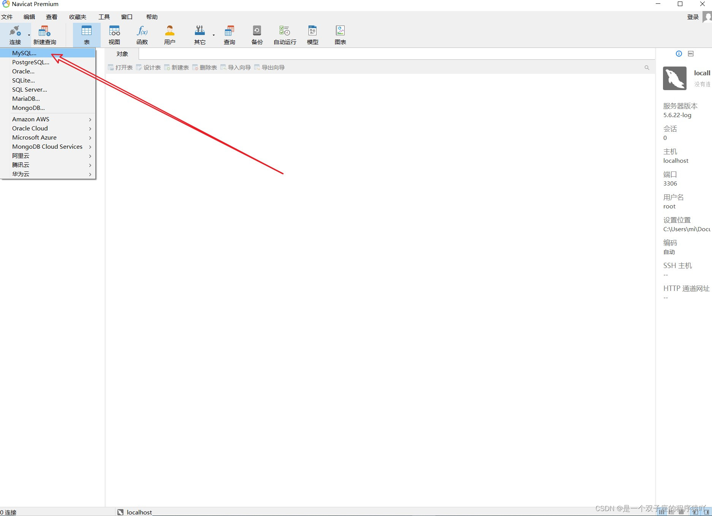Click the 删除表 (Delete Table) button

(204, 67)
